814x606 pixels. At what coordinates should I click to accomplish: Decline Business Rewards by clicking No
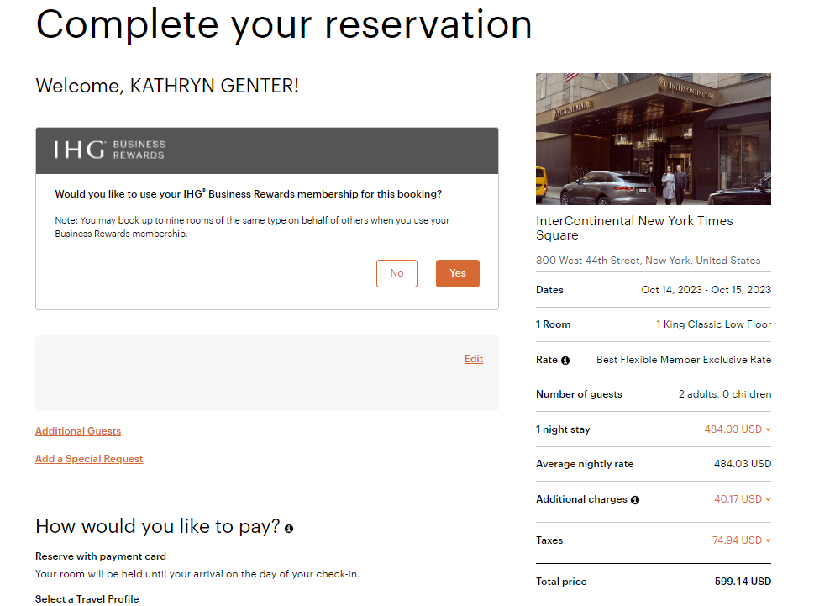[396, 273]
